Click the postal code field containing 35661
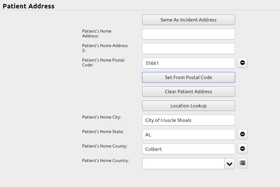Image resolution: width=280 pixels, height=187 pixels. tap(188, 63)
